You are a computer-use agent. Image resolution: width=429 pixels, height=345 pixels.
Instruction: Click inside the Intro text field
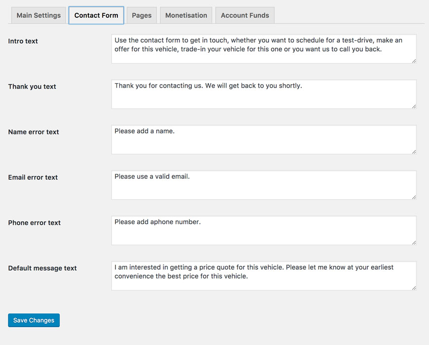(x=264, y=49)
